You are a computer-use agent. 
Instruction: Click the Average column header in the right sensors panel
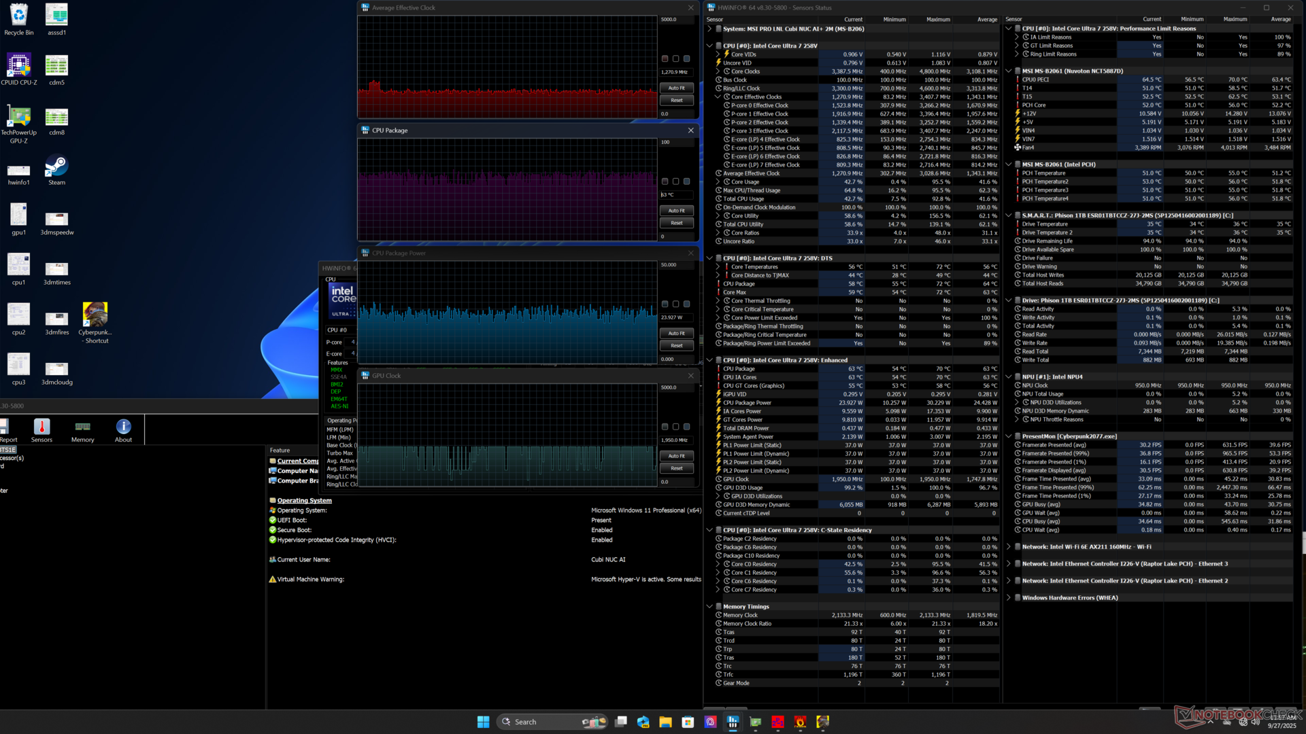[x=1280, y=20]
